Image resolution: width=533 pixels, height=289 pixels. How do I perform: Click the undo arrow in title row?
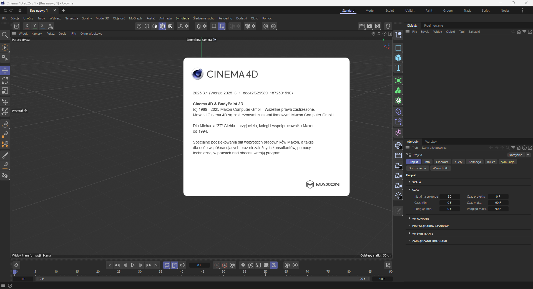pyautogui.click(x=5, y=11)
